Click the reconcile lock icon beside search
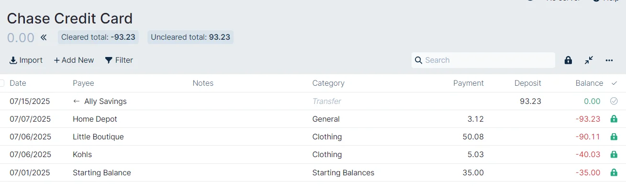 coord(568,60)
